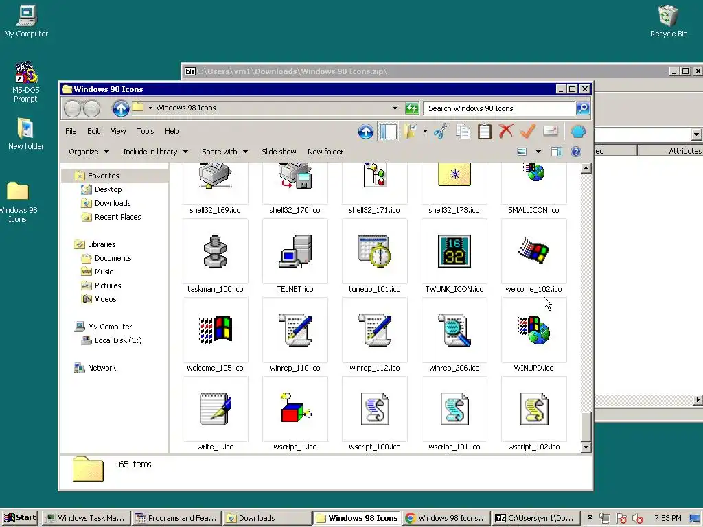
Task: Click the Search Windows 98 Icons field
Action: click(x=499, y=108)
